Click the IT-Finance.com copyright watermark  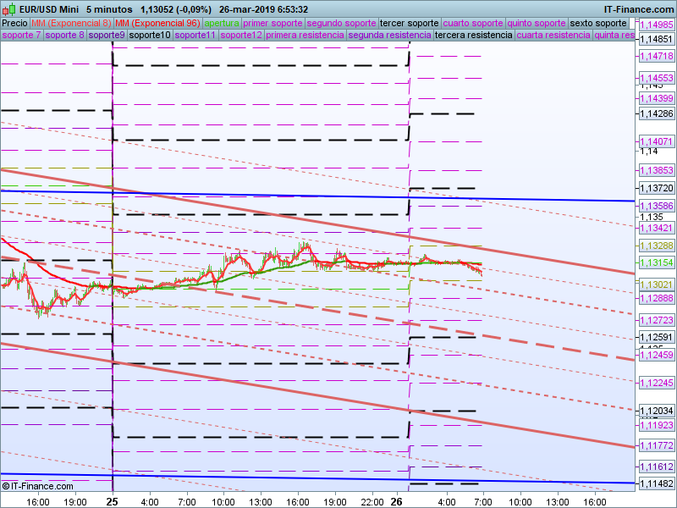[x=38, y=486]
